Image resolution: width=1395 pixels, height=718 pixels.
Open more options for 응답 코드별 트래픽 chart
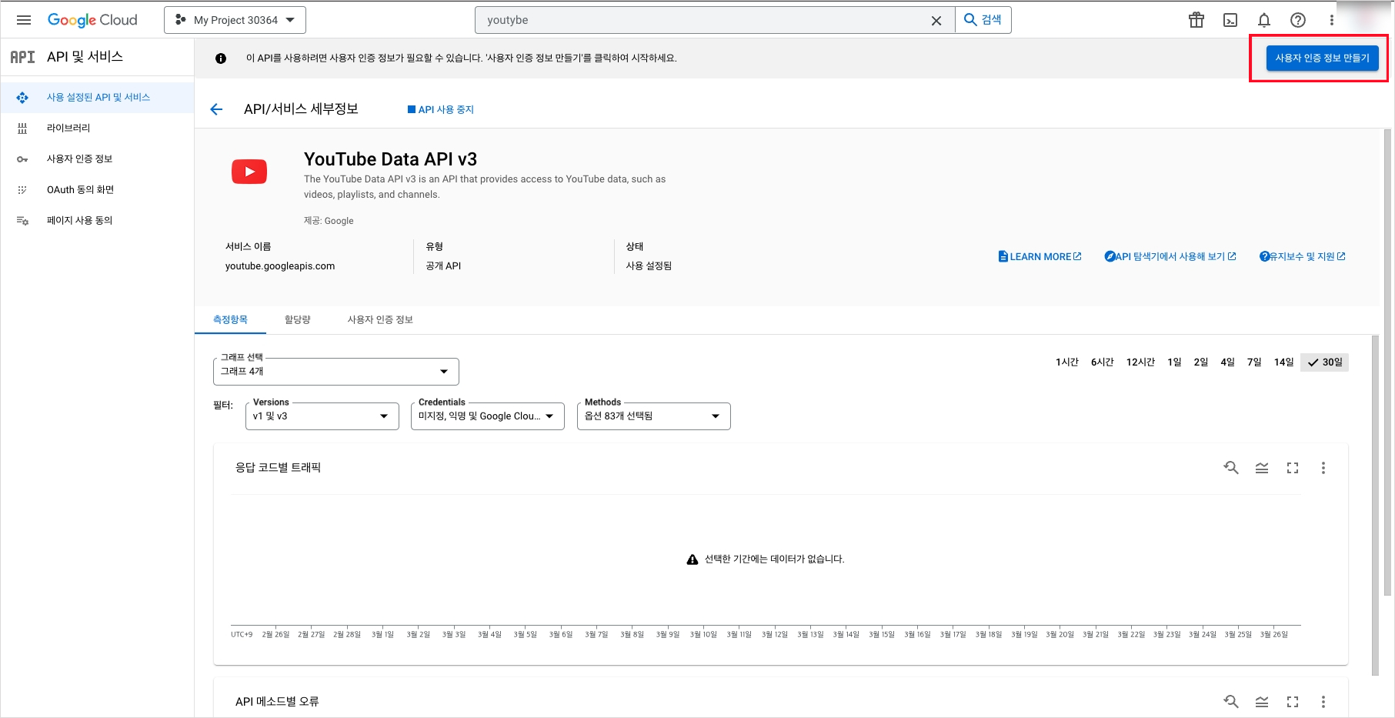click(1323, 468)
